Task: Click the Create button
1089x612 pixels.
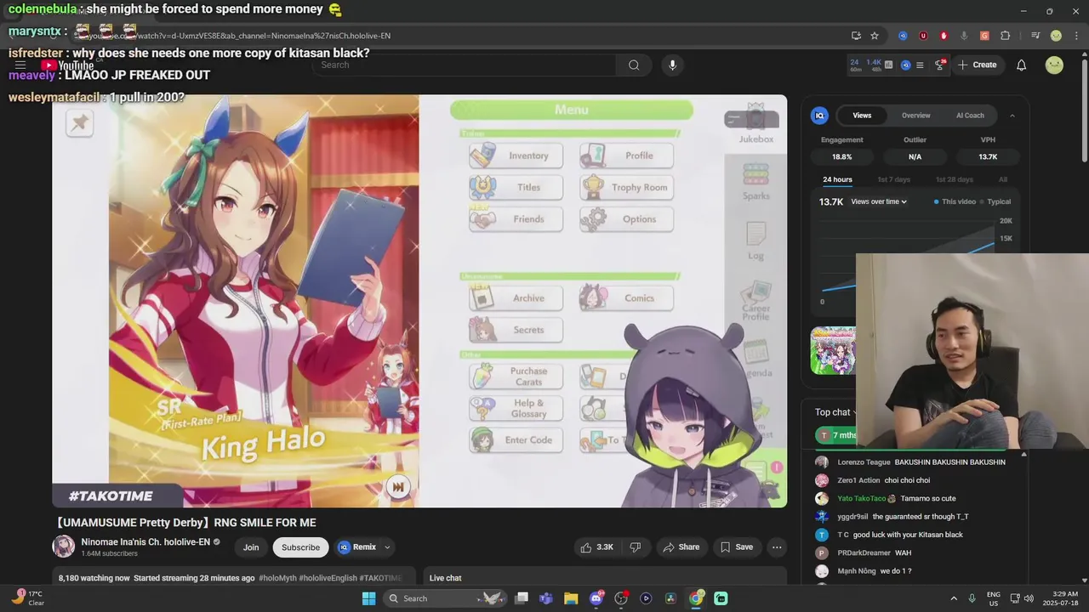Action: [x=977, y=65]
